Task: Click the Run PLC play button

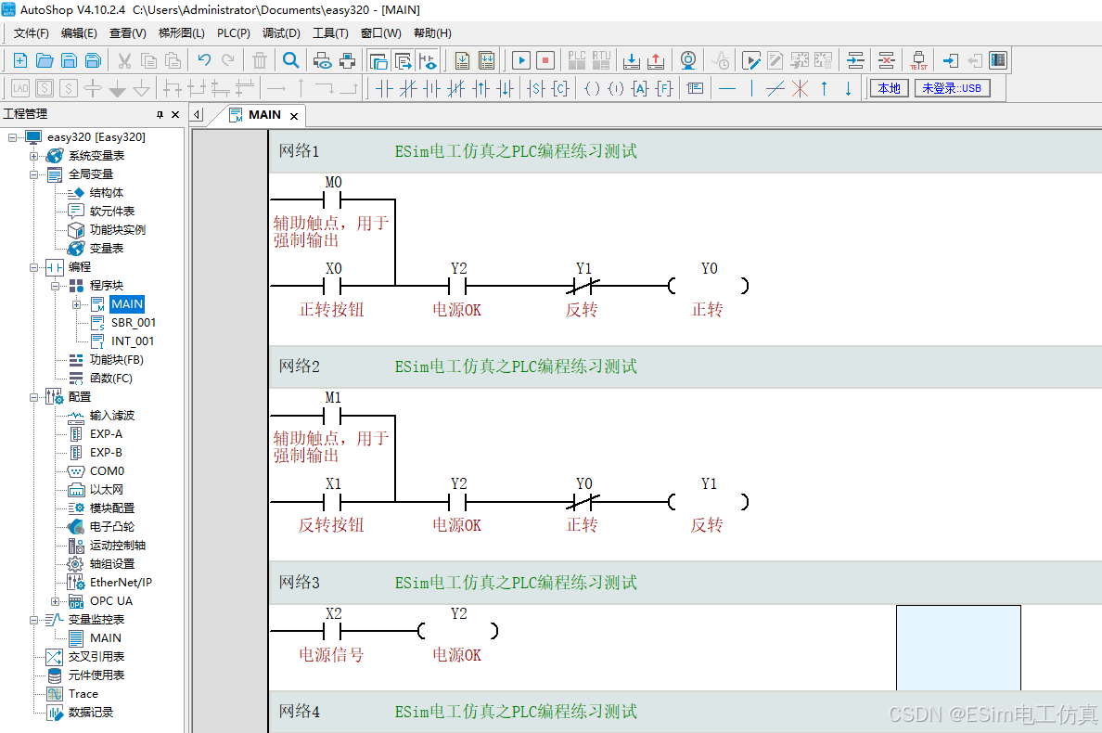Action: click(x=520, y=60)
